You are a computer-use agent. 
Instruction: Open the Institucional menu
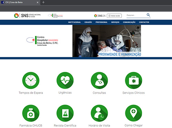(x=74, y=22)
